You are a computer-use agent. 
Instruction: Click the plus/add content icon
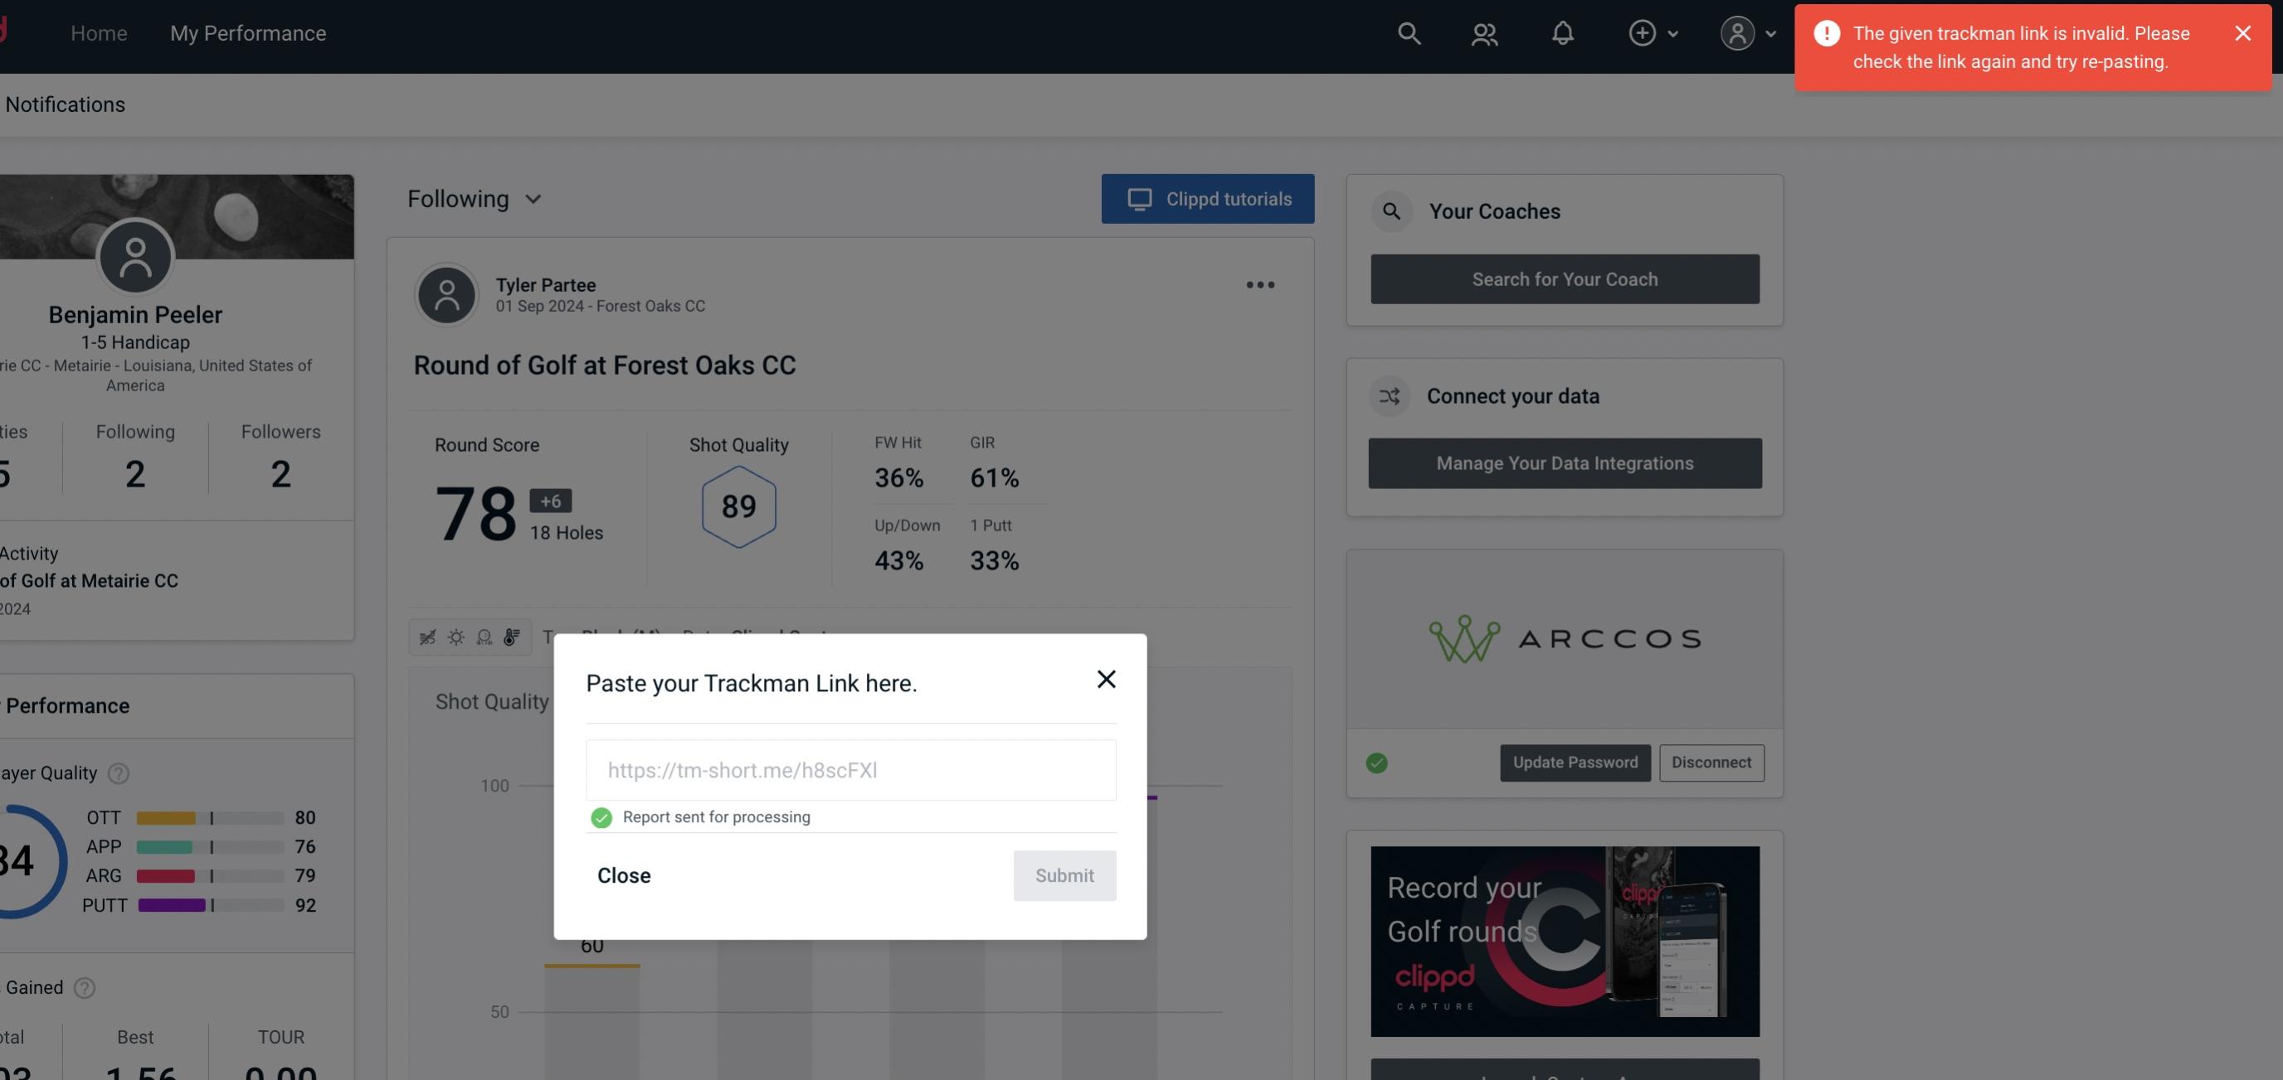pyautogui.click(x=1643, y=32)
